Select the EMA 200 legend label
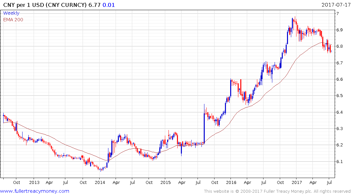 tap(13, 20)
